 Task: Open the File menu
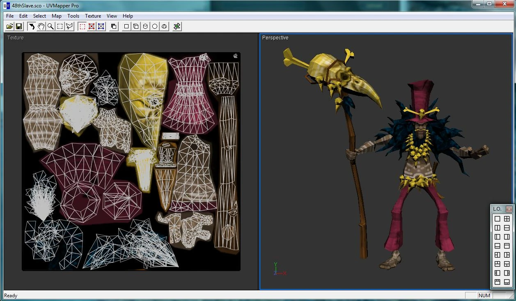10,16
